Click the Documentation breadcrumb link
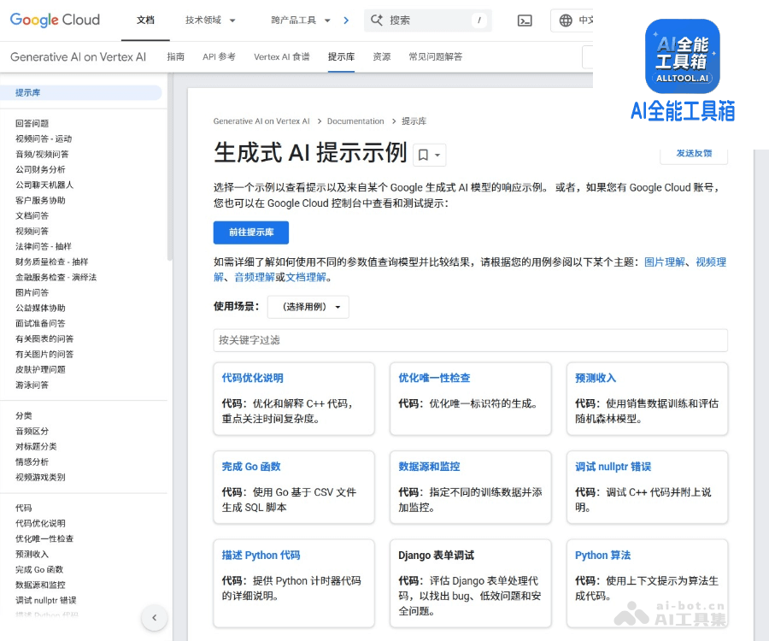The image size is (769, 641). (x=355, y=121)
